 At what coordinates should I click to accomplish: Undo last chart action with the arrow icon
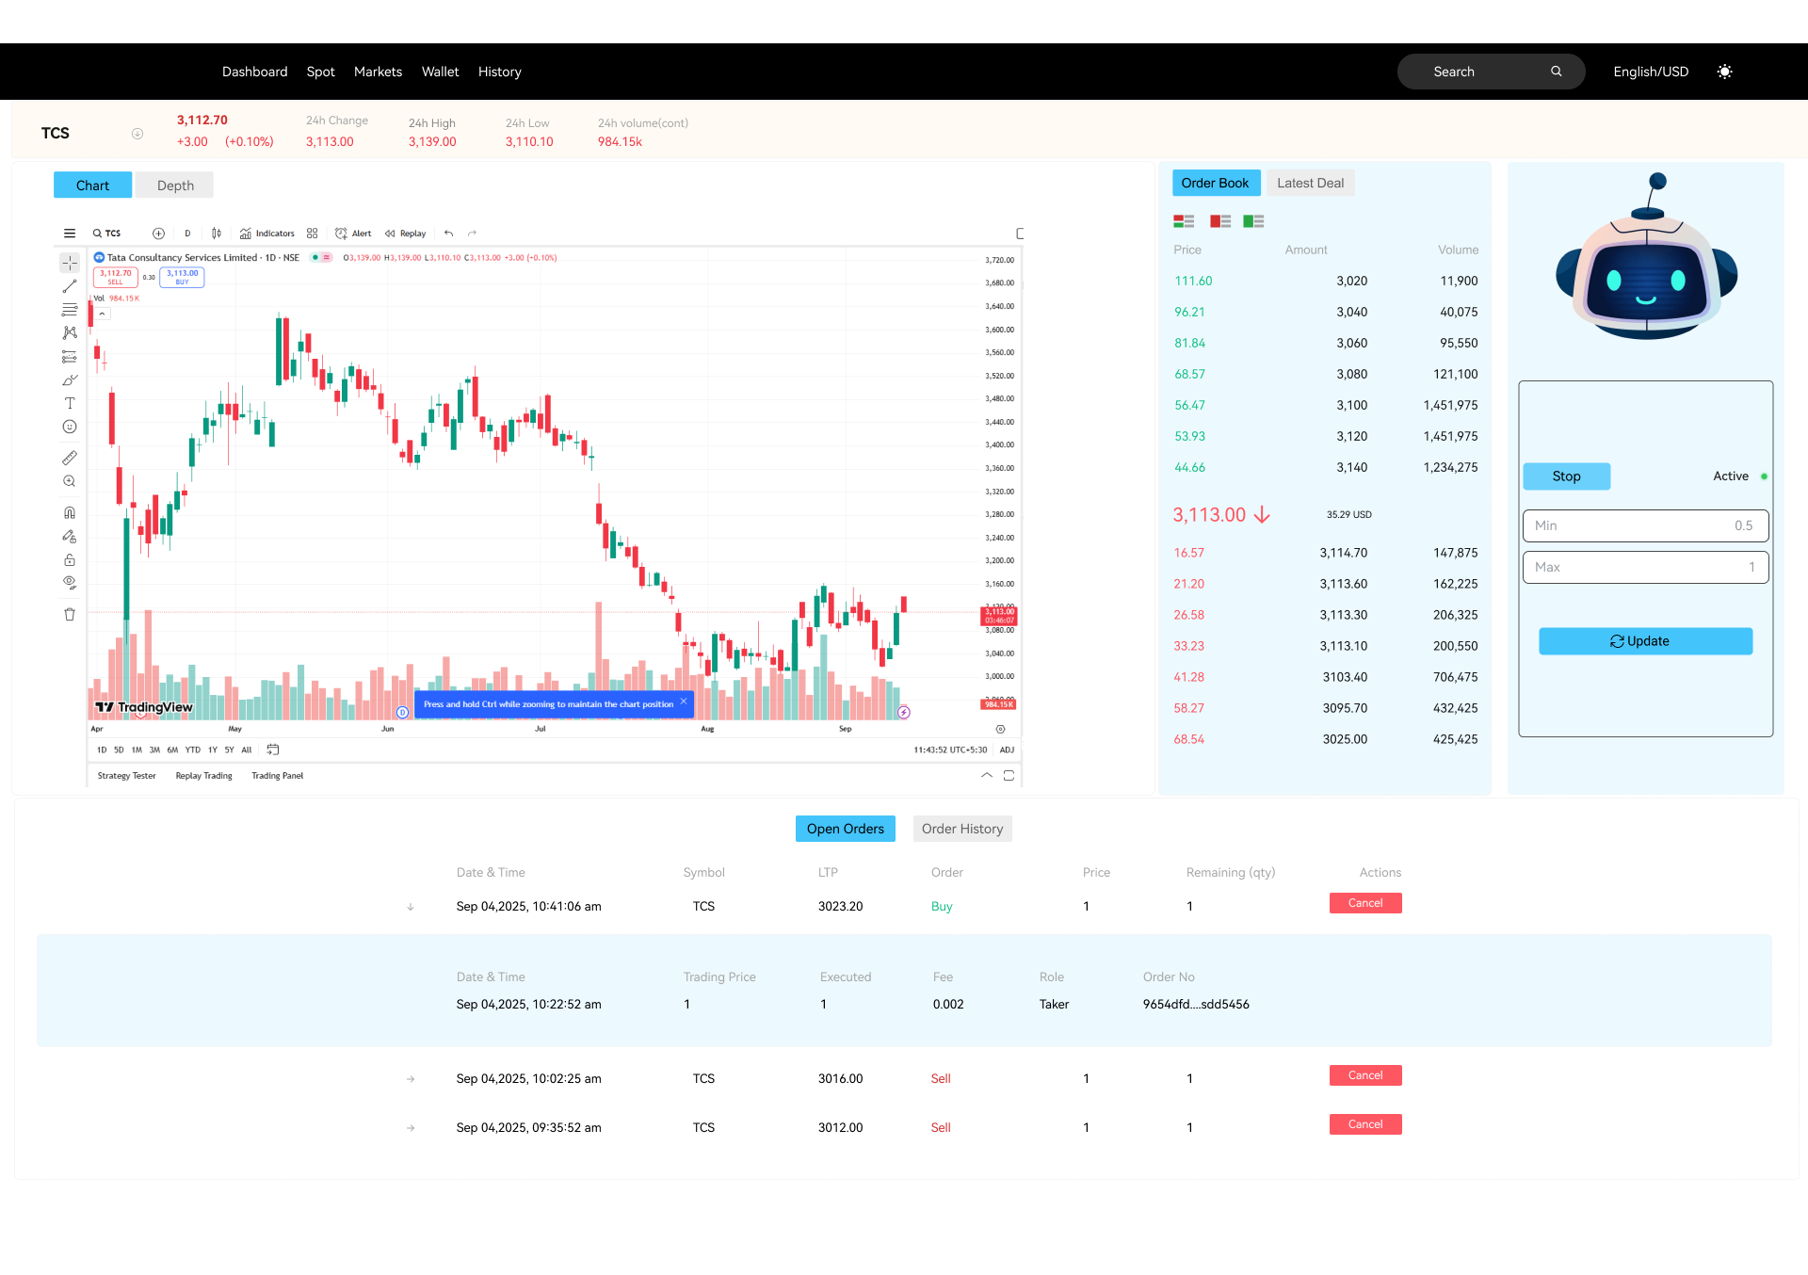[x=448, y=233]
